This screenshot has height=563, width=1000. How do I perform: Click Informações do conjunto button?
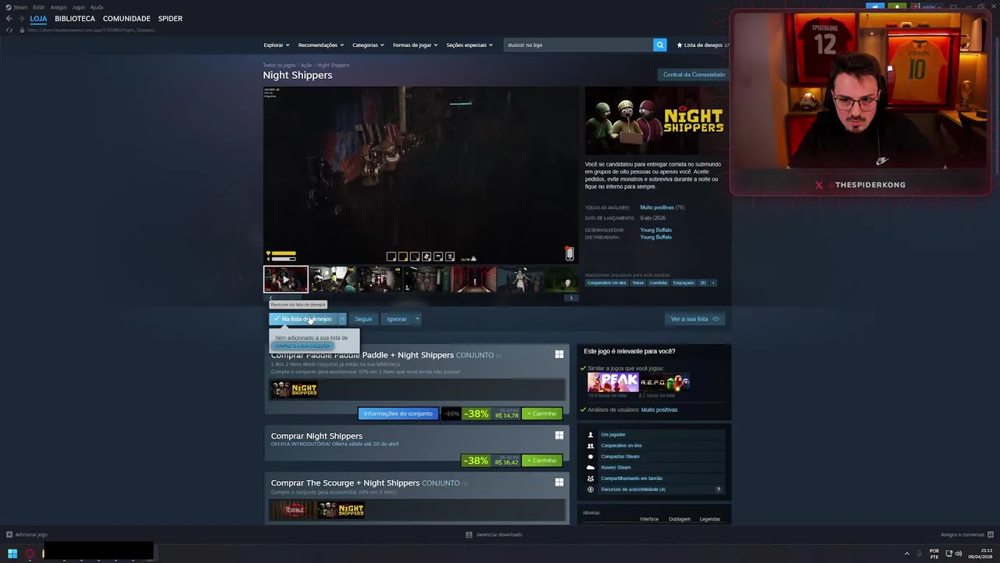coord(398,414)
